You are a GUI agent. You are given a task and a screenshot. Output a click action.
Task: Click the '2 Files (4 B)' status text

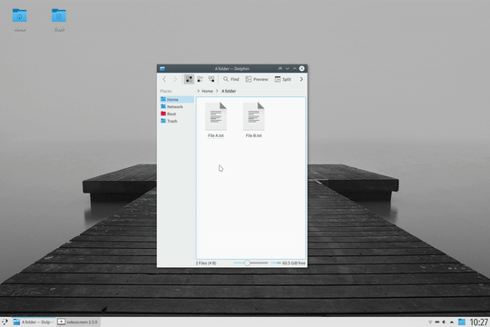[206, 263]
